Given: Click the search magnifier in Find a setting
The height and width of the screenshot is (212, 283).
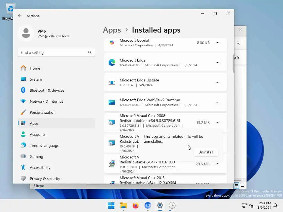Looking at the screenshot, I should 90,52.
